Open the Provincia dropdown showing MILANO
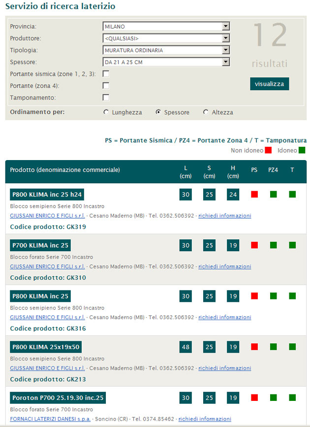Viewport: 310px width, 427px height. [x=166, y=27]
